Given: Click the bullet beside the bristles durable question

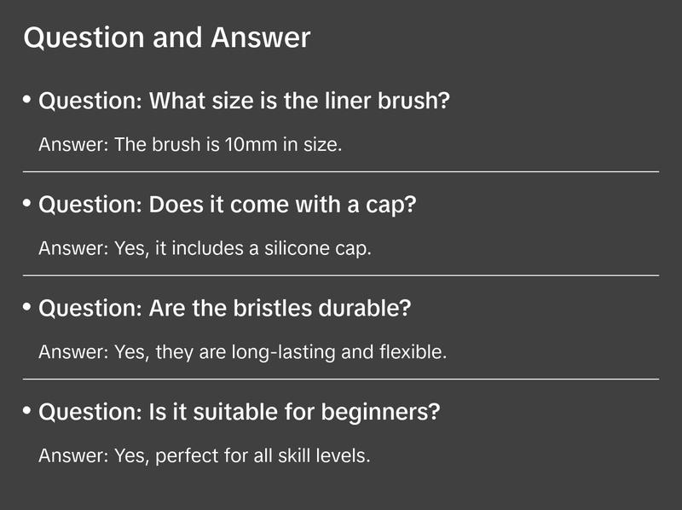Looking at the screenshot, I should coord(27,307).
